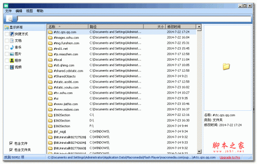Sort by the 名称 column header
The image size is (257, 164).
click(x=68, y=27)
